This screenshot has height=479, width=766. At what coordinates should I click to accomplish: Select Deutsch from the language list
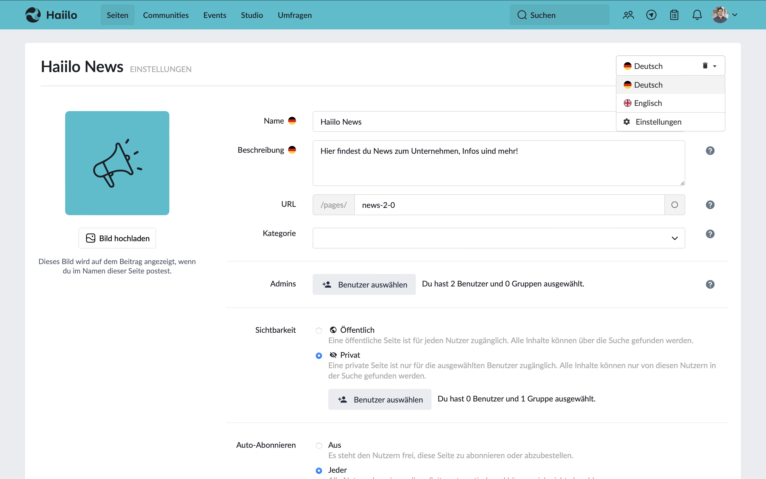670,85
